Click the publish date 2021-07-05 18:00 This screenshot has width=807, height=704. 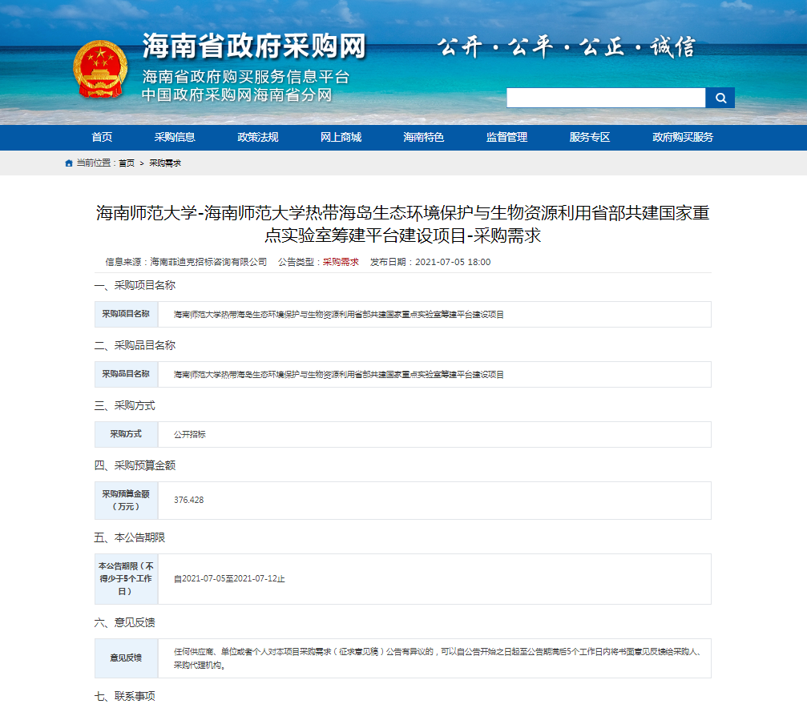point(453,262)
